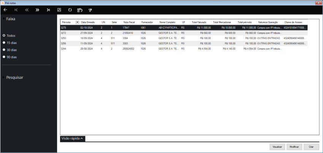The width and height of the screenshot is (323, 153).
Task: Click the restore list layout icon
Action: (80, 10)
